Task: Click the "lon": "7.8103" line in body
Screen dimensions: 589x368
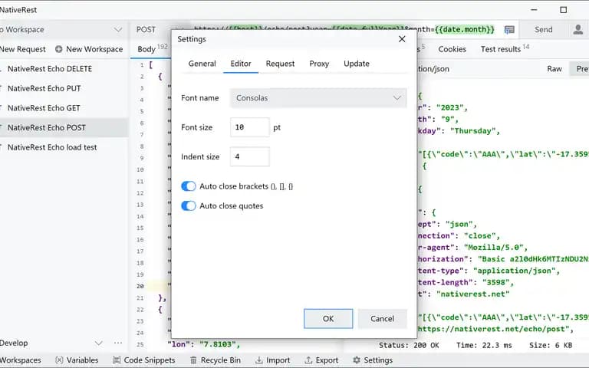Action: pos(203,344)
